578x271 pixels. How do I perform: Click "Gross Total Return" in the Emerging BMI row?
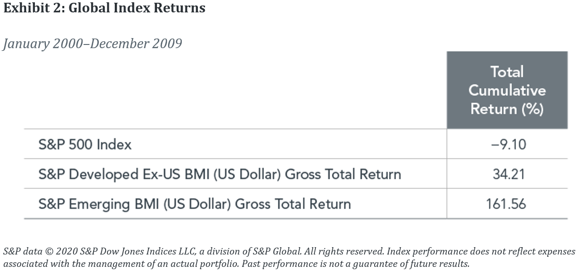[x=293, y=204]
